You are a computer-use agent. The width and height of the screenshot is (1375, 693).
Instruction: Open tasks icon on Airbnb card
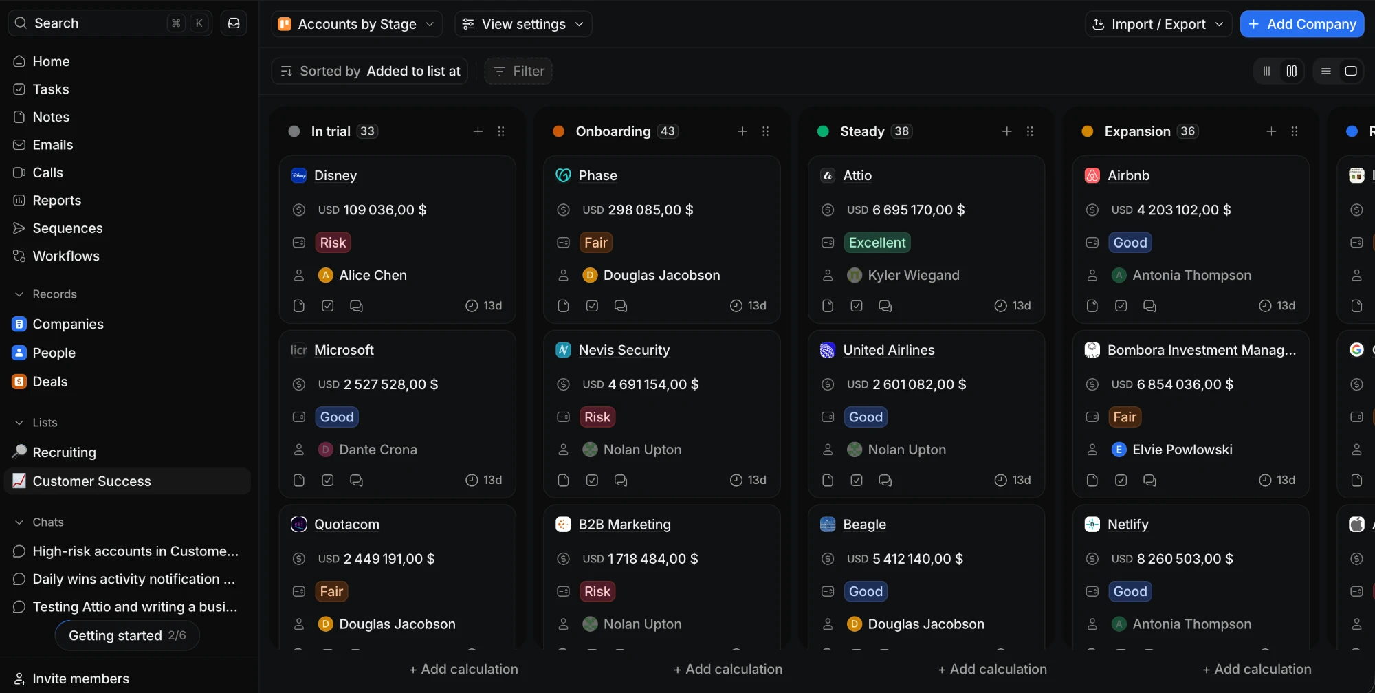coord(1121,306)
